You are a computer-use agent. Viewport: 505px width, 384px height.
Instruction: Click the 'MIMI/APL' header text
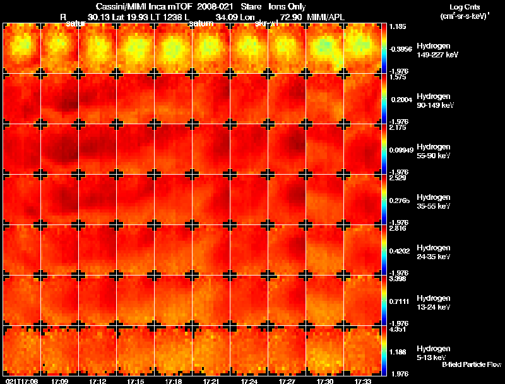(x=326, y=17)
